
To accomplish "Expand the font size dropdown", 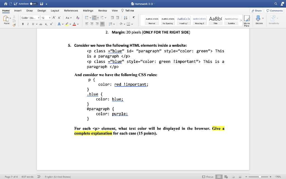I will [50, 18].
